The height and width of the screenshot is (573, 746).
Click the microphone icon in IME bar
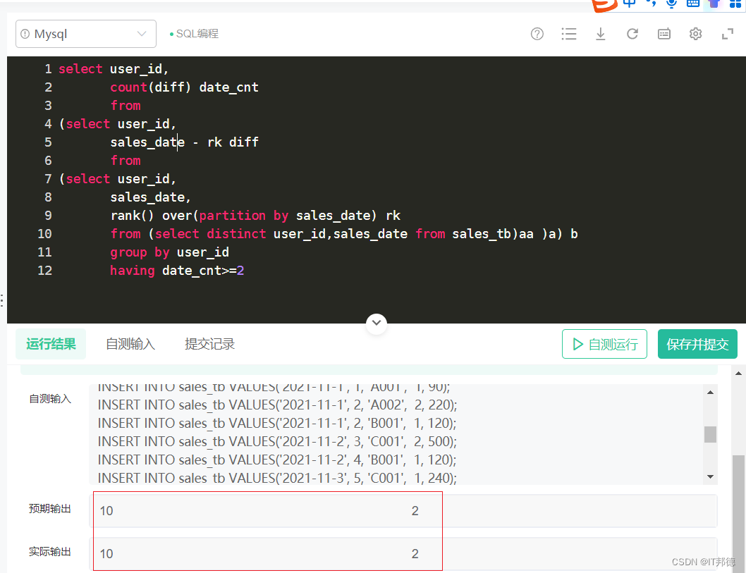(671, 4)
